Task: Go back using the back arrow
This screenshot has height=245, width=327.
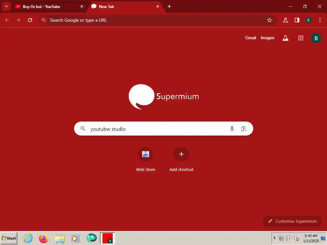Action: (x=7, y=20)
